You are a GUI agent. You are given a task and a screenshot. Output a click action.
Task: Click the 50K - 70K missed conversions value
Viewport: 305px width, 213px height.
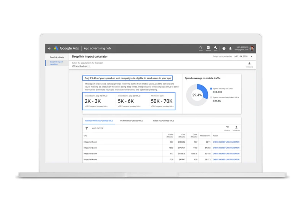point(162,101)
